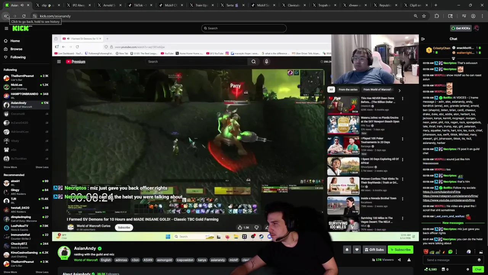488x275 pixels.
Task: Click the Subscribe button
Action: pos(400,250)
